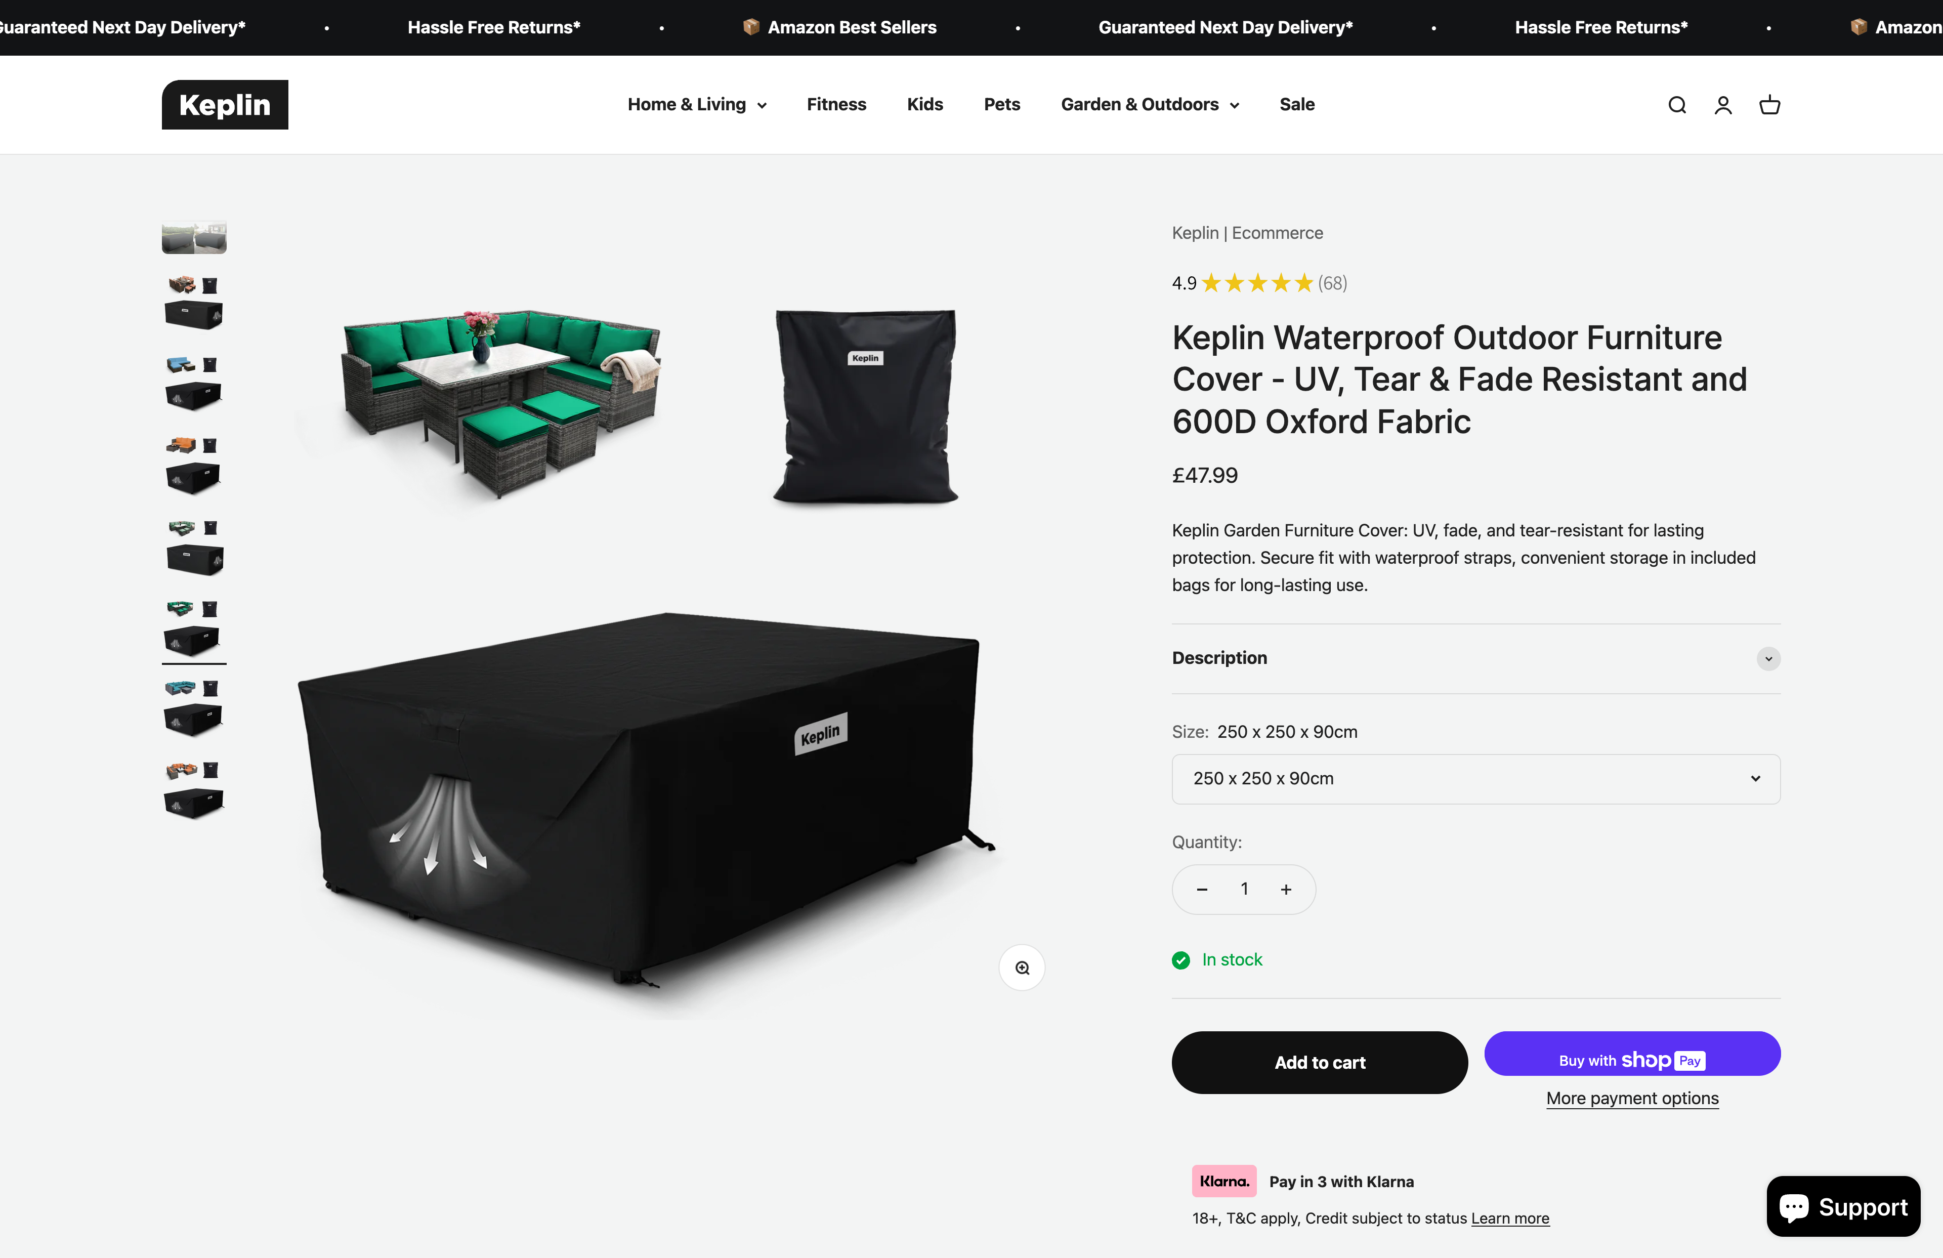Decrease quantity with minus button
Image resolution: width=1943 pixels, height=1258 pixels.
1202,889
